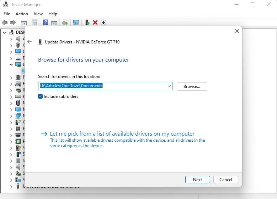
Task: Select the software components icon below key icon
Action: coord(18,154)
